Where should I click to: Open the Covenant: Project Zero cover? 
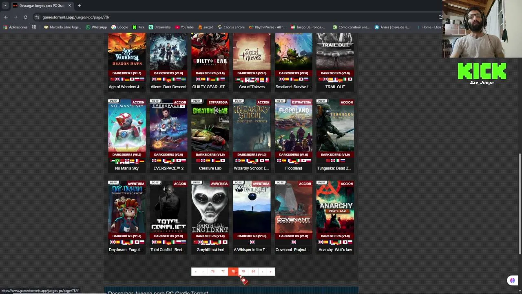[x=294, y=207]
